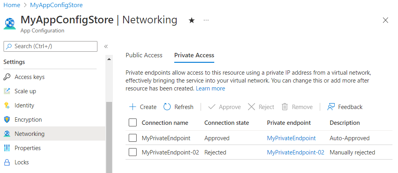Focus the Search (Ctrl+/) input field
The image size is (398, 173).
(50, 47)
